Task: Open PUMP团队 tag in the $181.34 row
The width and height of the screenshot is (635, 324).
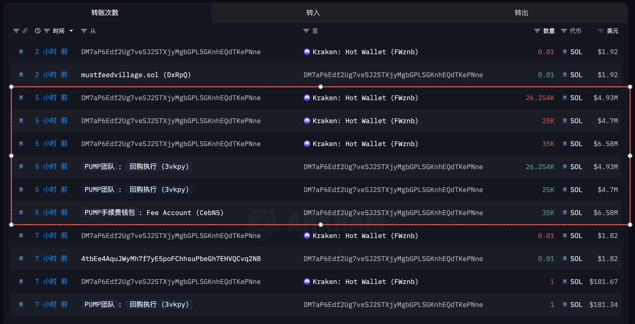Action: click(x=100, y=304)
